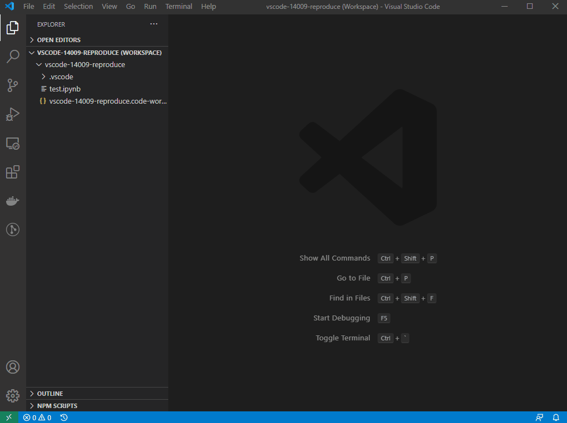Screen dimensions: 567x423
Task: Click the timeline refresh icon in status bar
Action: [63, 417]
